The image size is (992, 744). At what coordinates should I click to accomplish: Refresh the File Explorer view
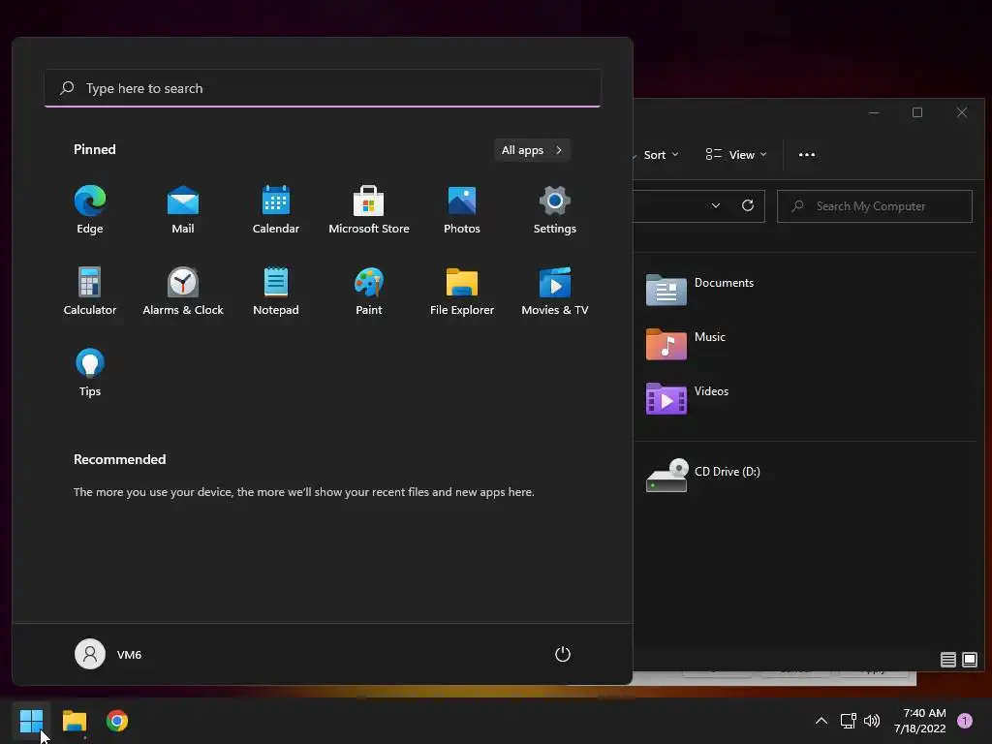coord(748,205)
